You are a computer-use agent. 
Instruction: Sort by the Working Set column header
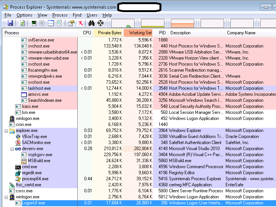(140, 33)
